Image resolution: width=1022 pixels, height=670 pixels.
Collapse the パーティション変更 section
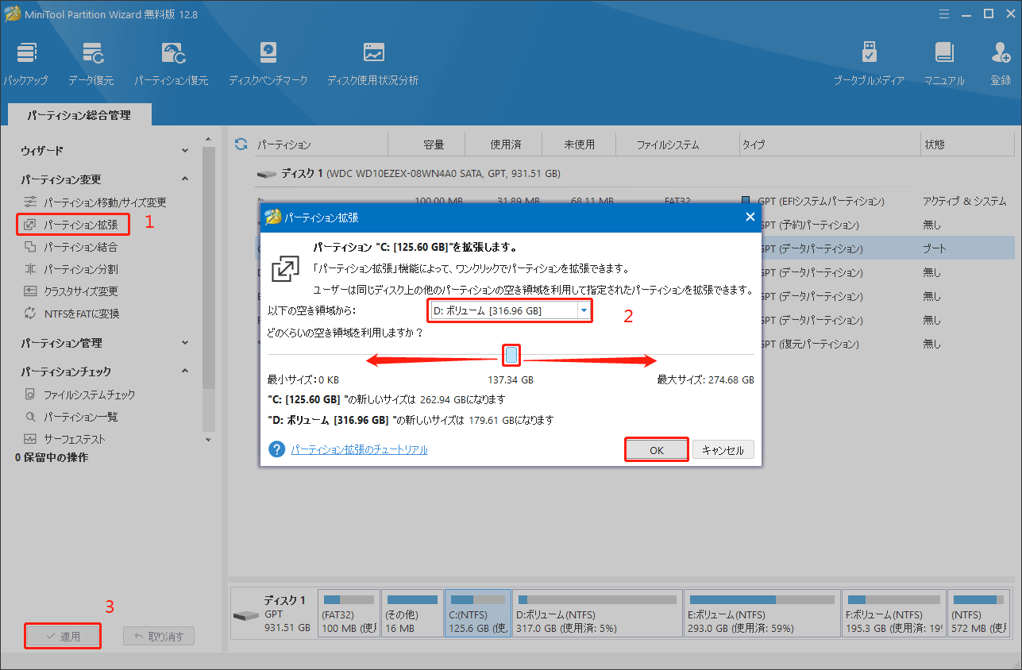185,179
